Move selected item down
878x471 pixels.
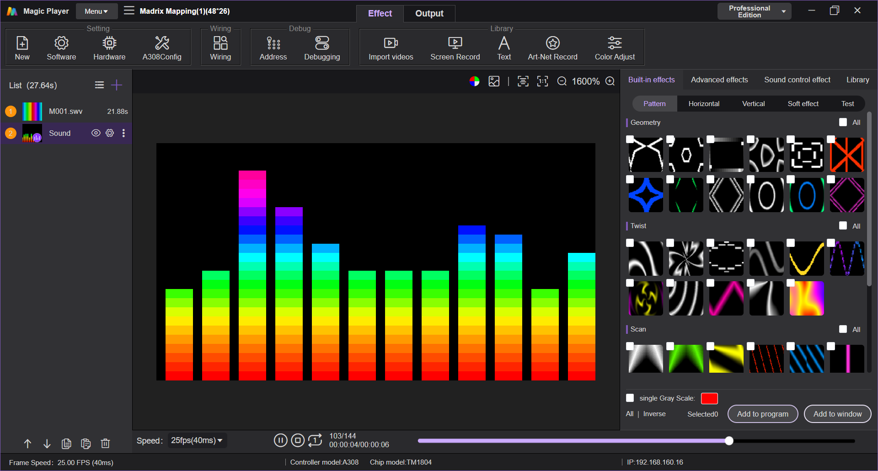coord(47,444)
